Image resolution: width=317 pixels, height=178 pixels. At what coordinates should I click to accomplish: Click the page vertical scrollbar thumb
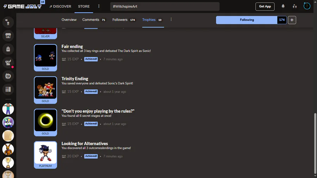(x=315, y=143)
